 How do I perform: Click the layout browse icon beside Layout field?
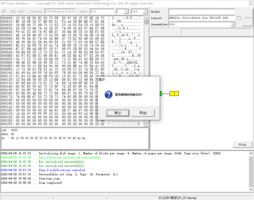[x=239, y=18]
